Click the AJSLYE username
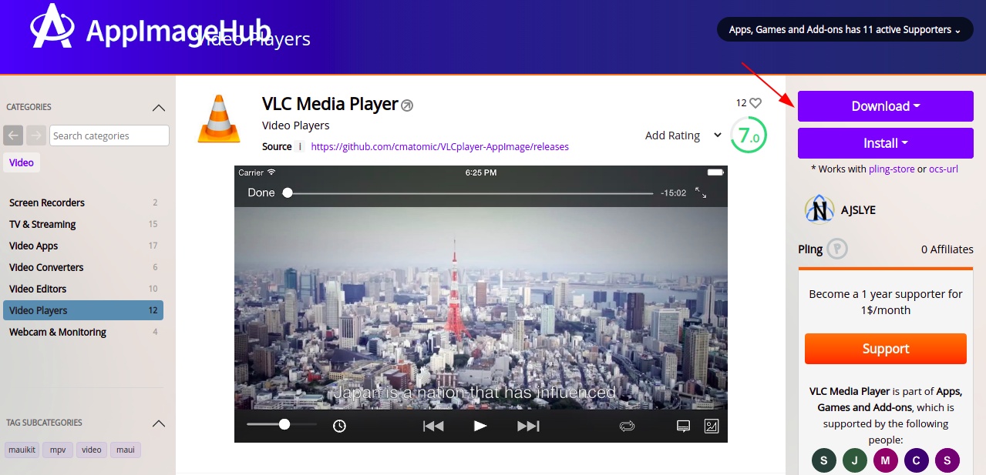The width and height of the screenshot is (986, 475). [x=858, y=209]
